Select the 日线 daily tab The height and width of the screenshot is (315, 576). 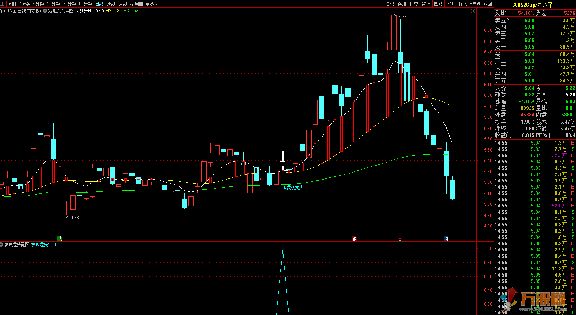(x=99, y=4)
